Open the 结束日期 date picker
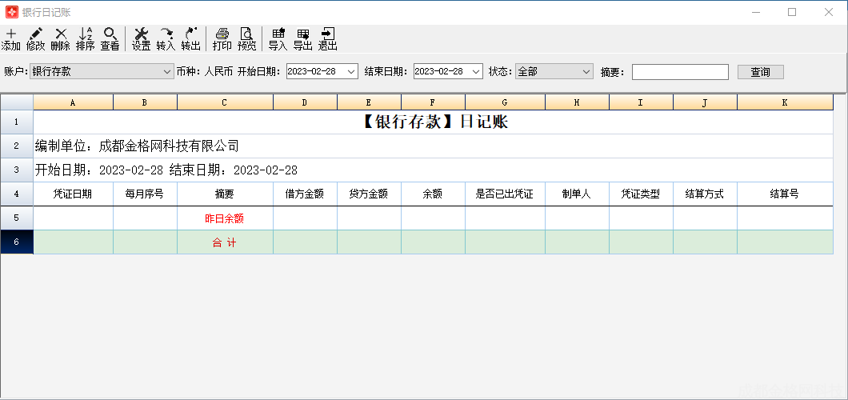 tap(448, 71)
